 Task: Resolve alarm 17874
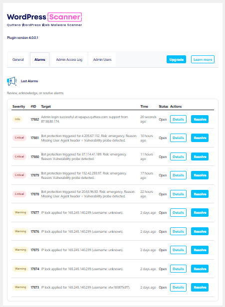coord(200,269)
